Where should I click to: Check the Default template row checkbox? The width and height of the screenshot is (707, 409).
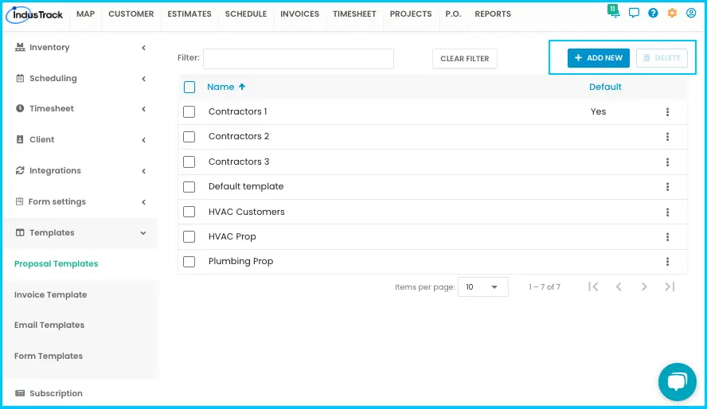coord(189,186)
